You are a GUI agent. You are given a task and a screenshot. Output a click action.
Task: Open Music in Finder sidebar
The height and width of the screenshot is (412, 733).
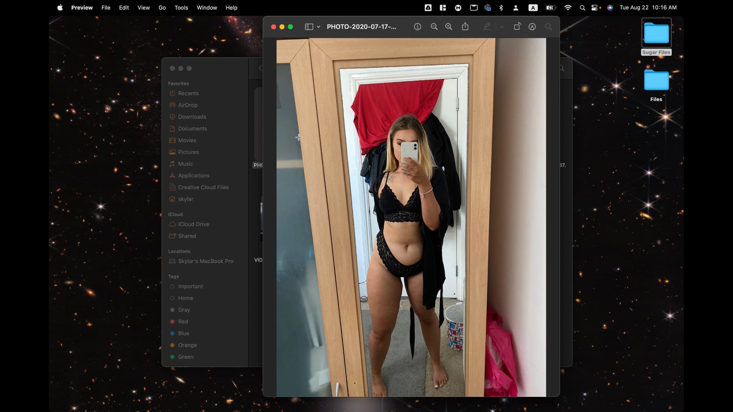pos(186,164)
